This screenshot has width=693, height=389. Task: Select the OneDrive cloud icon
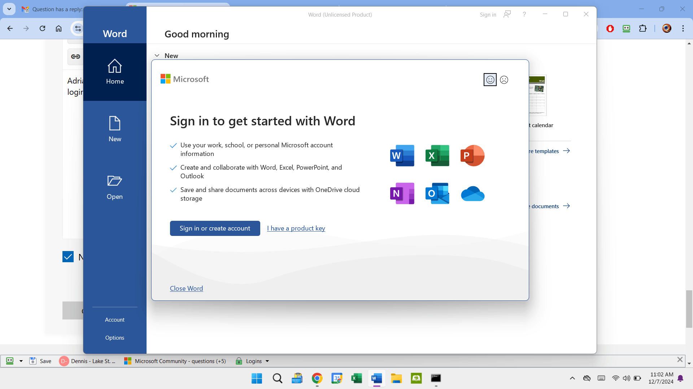(472, 193)
